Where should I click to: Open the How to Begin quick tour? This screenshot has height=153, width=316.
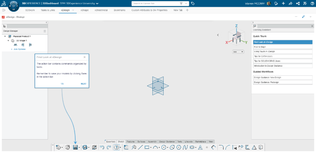click(x=283, y=47)
